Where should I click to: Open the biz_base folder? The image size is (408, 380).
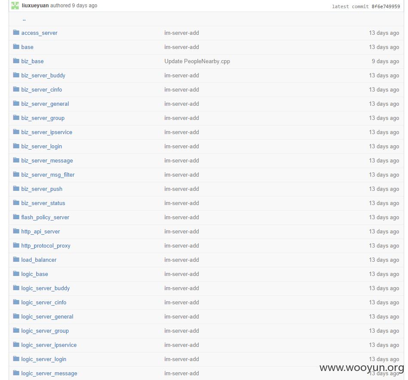coord(33,61)
